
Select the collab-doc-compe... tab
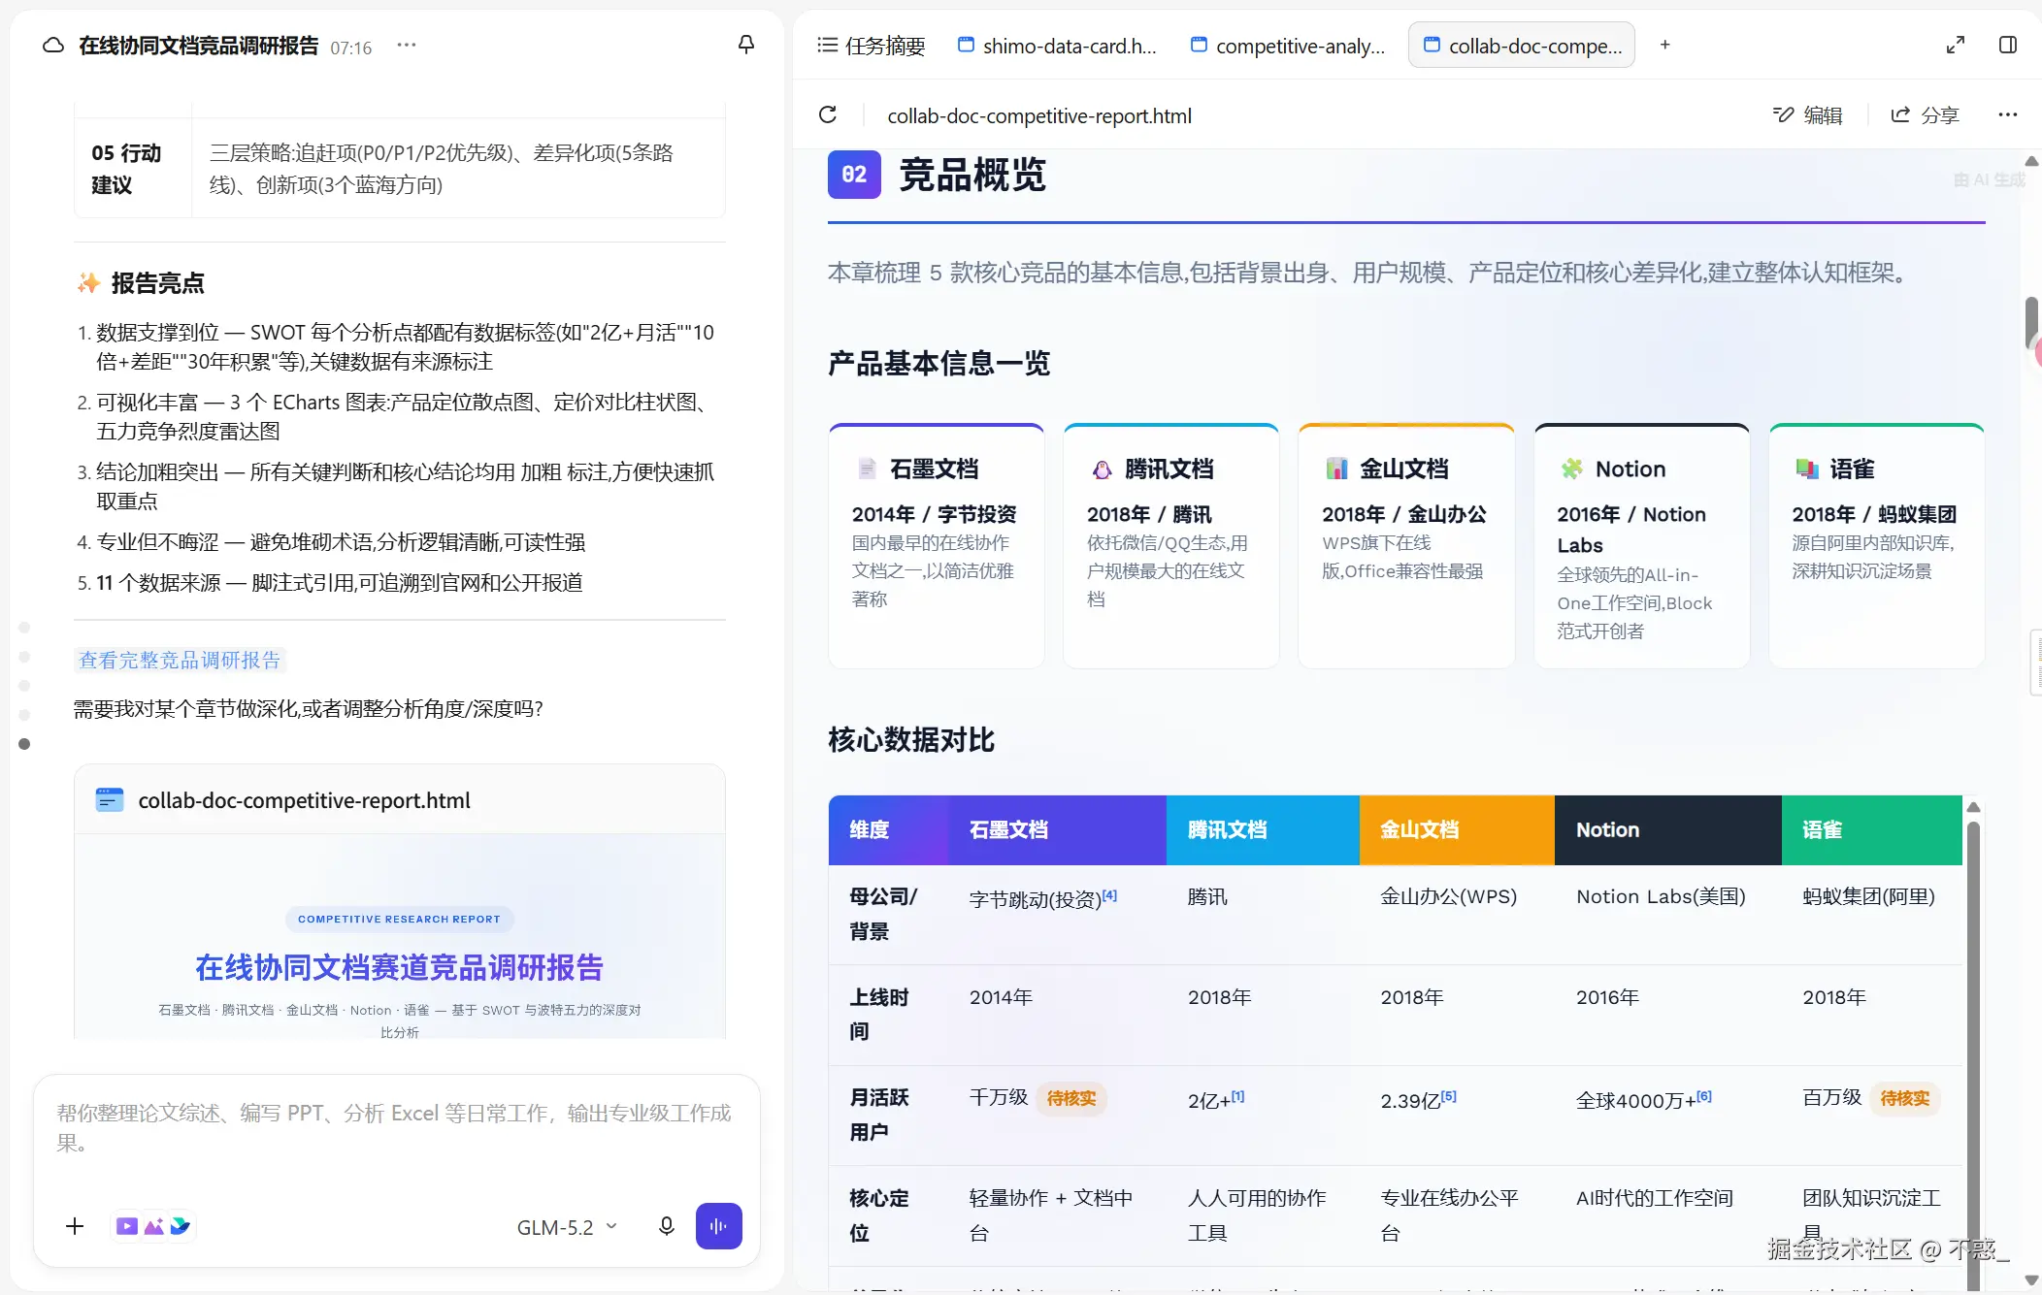click(x=1522, y=46)
